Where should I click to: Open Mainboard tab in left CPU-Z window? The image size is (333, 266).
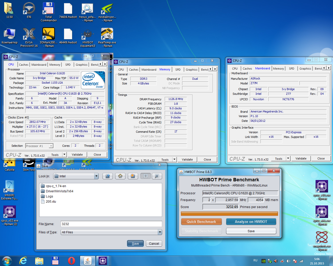39,65
